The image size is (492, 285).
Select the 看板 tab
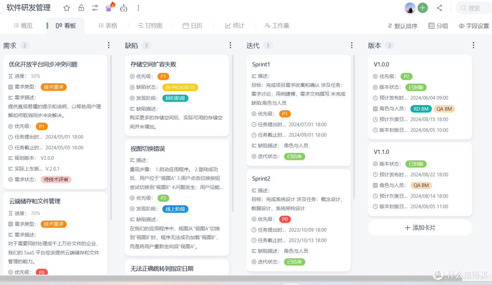pyautogui.click(x=66, y=25)
